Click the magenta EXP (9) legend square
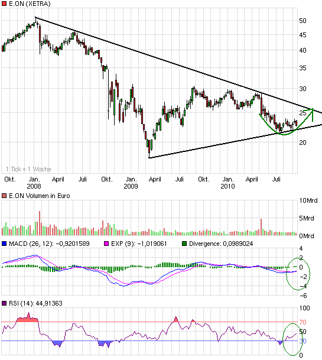322x360 pixels. pyautogui.click(x=106, y=244)
